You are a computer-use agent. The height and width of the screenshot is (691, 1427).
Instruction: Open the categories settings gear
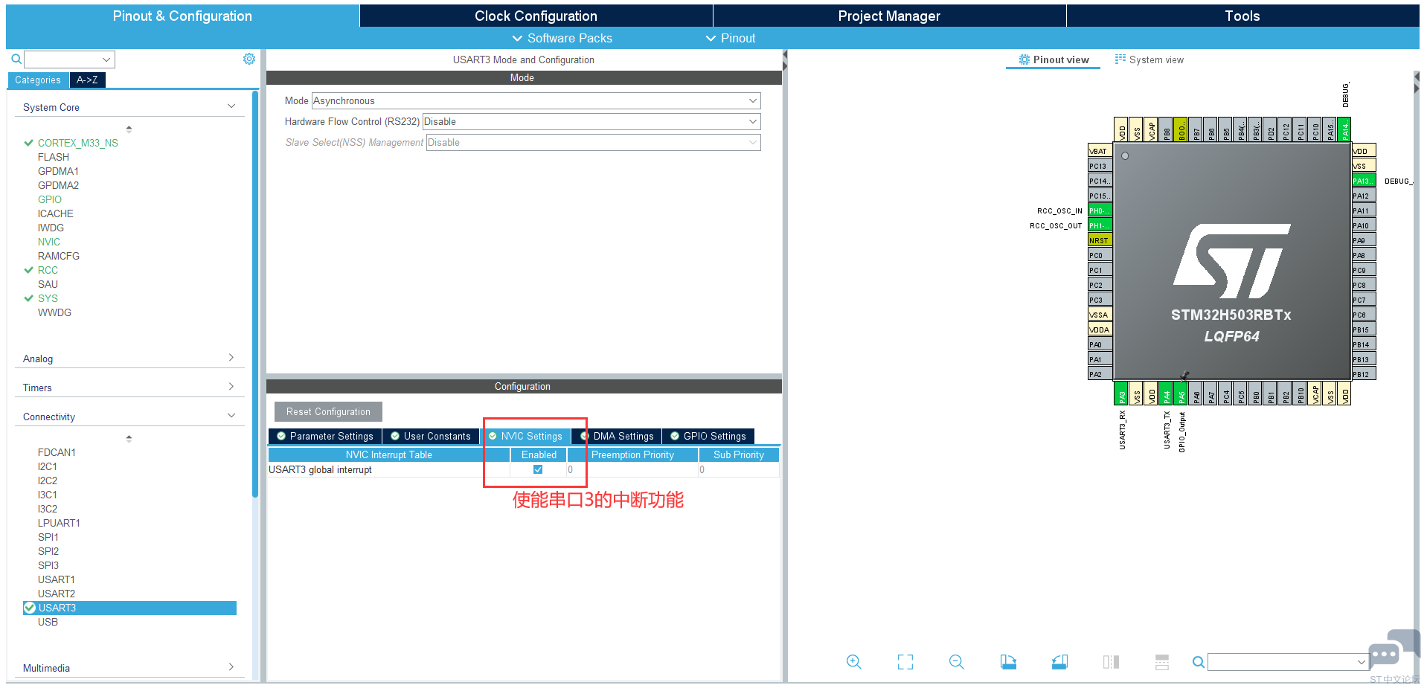249,59
